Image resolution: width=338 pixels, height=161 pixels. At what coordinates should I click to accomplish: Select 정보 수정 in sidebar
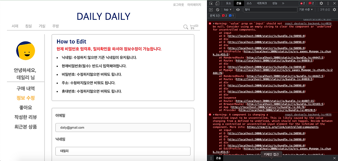point(25,98)
